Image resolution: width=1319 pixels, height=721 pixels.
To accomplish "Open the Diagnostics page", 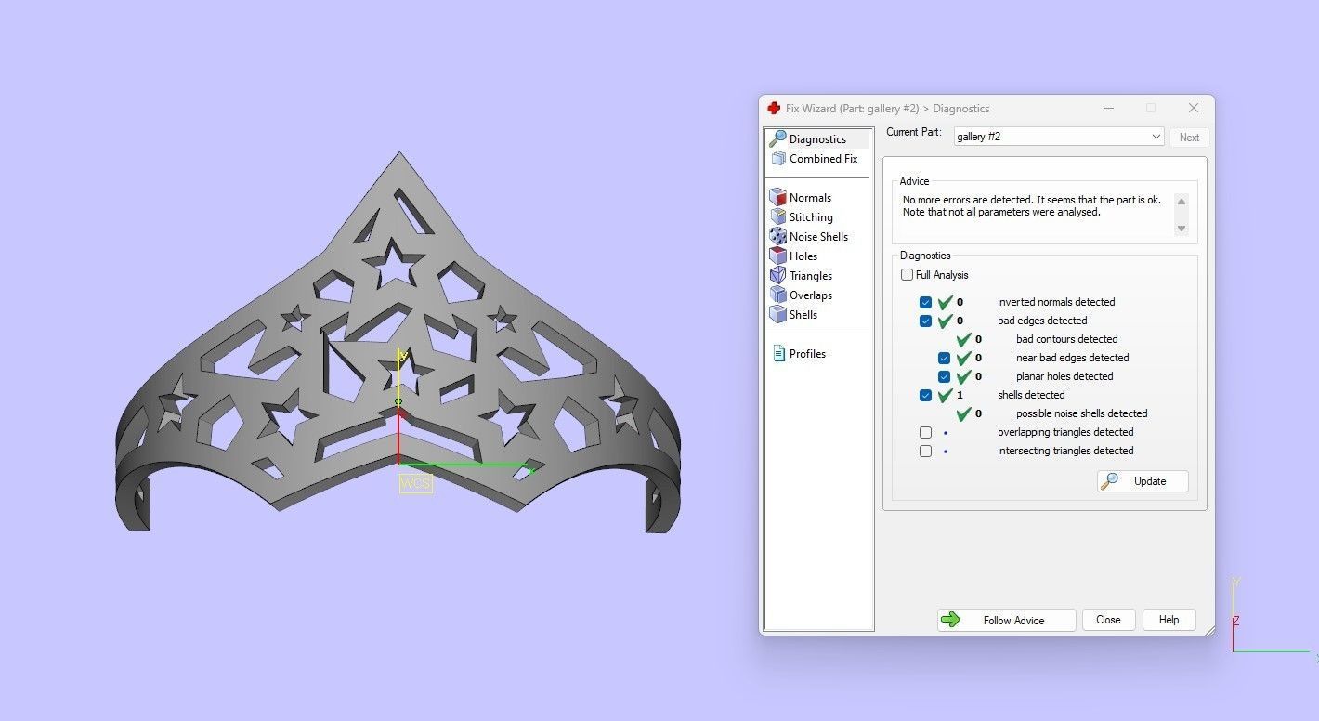I will (x=818, y=139).
